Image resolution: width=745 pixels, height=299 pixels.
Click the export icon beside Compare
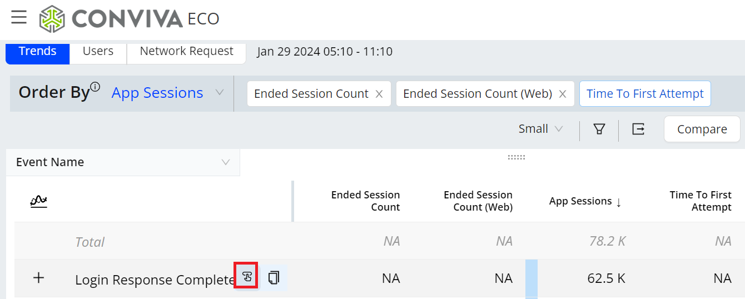pos(638,129)
